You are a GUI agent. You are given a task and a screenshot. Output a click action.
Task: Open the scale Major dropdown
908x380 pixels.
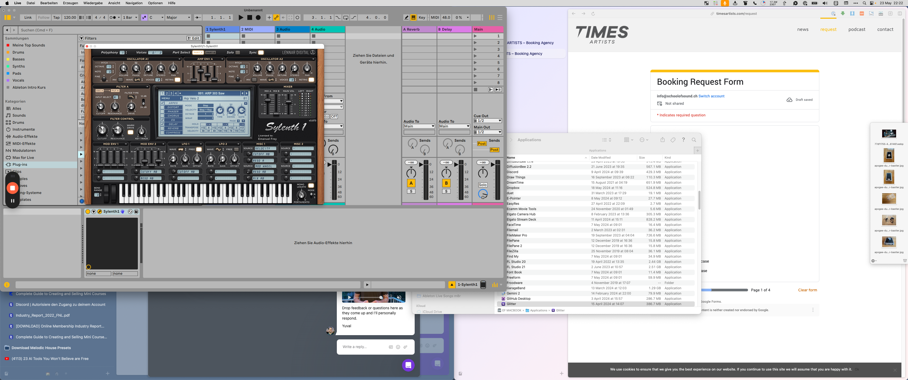pos(178,17)
